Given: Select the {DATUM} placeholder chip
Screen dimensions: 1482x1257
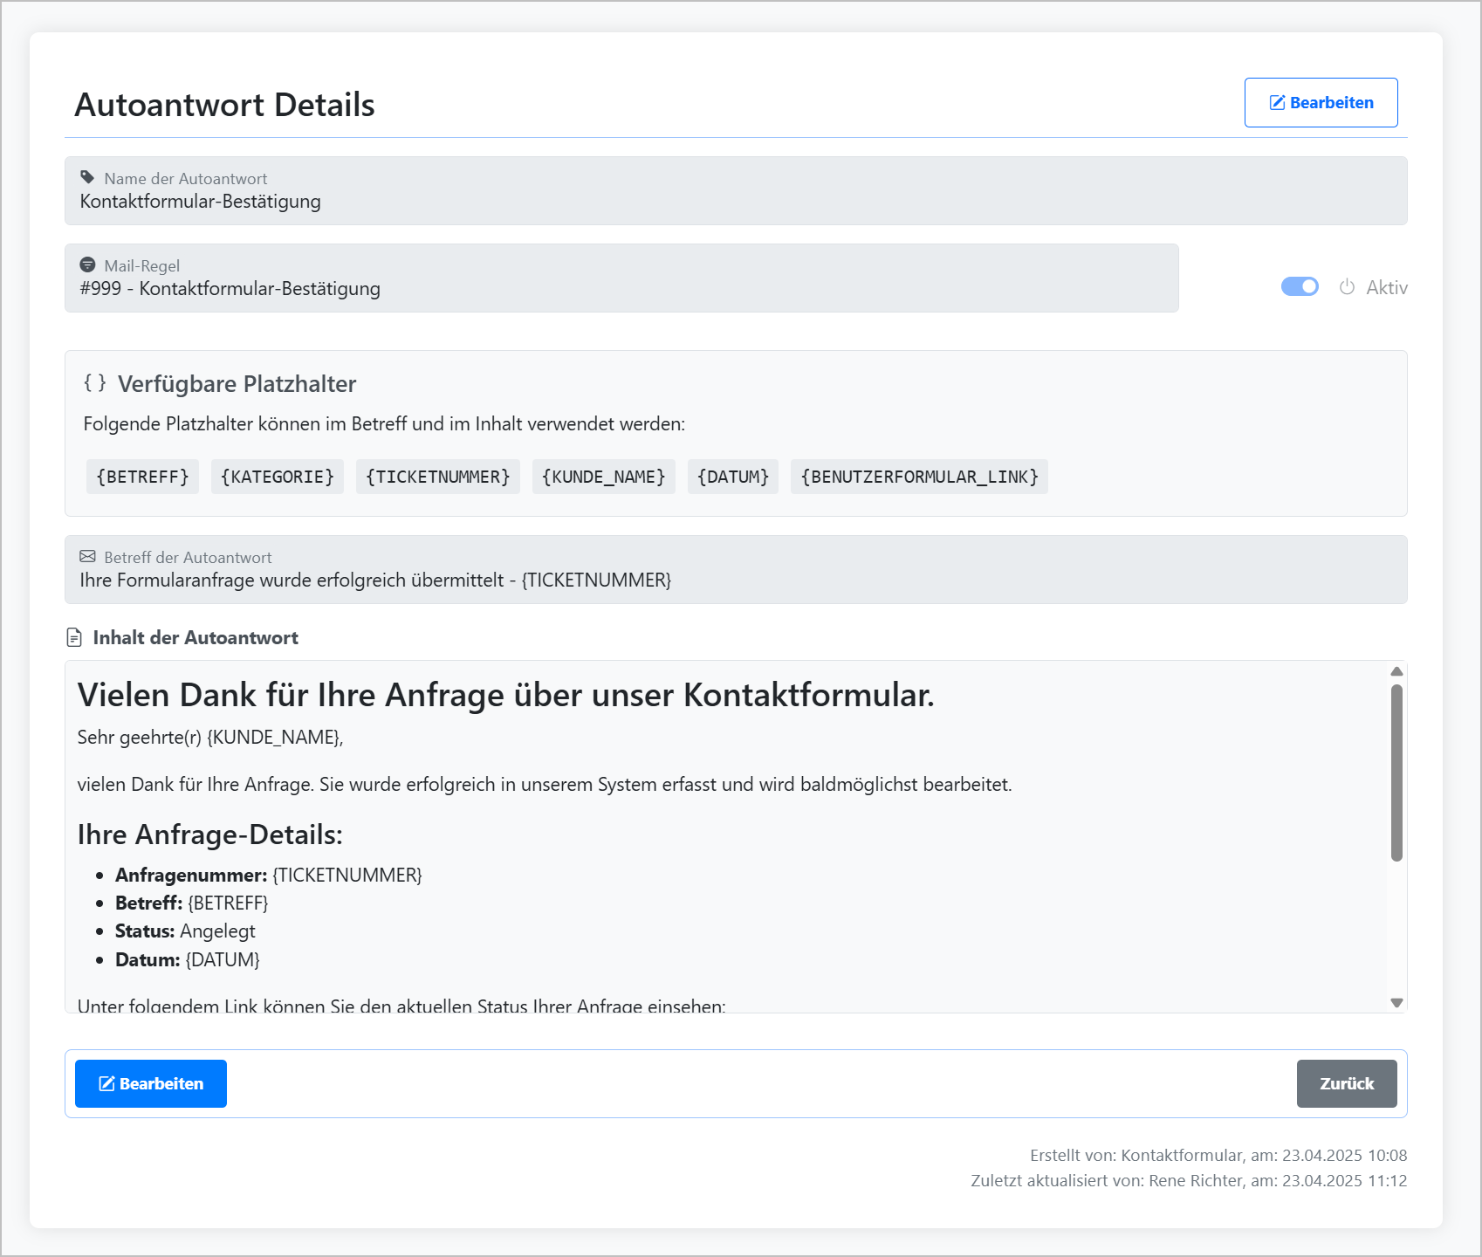Looking at the screenshot, I should tap(732, 477).
